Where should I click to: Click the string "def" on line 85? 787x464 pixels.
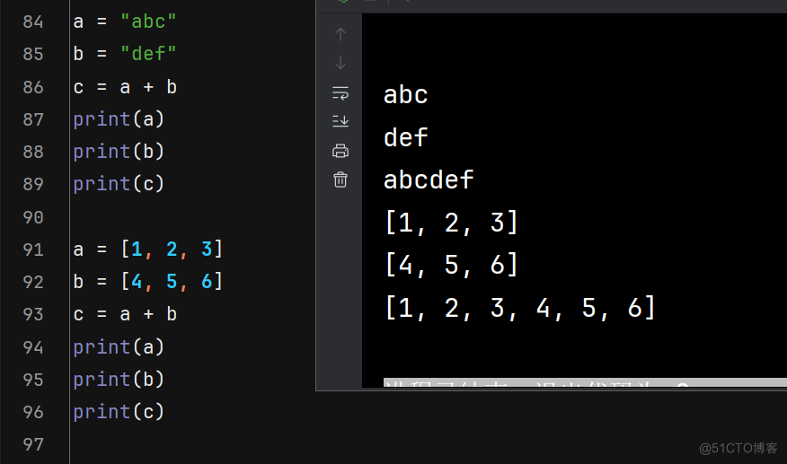[x=148, y=54]
